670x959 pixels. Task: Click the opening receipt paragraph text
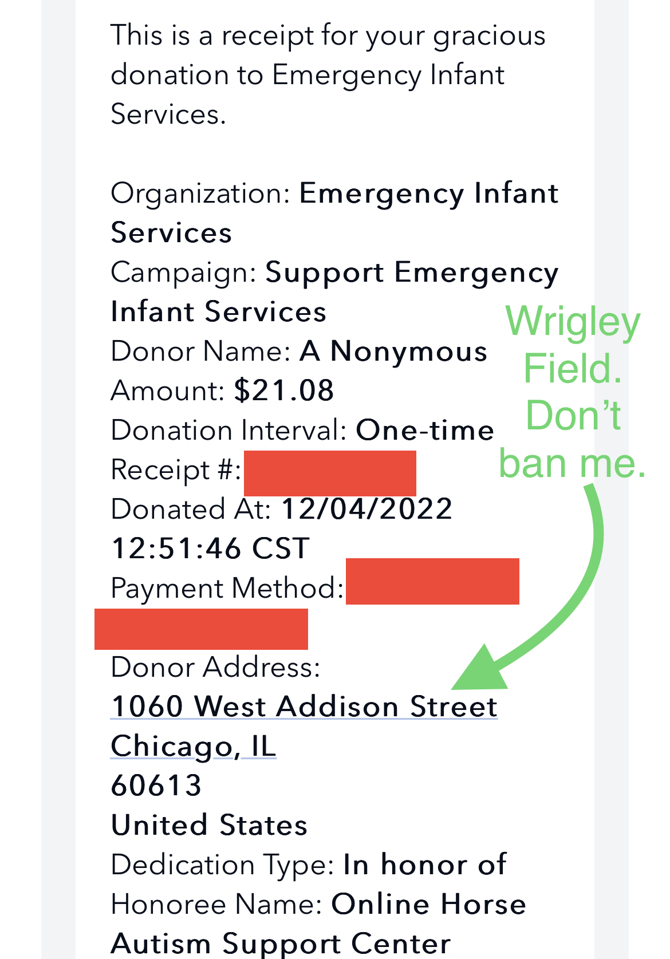coord(328,74)
